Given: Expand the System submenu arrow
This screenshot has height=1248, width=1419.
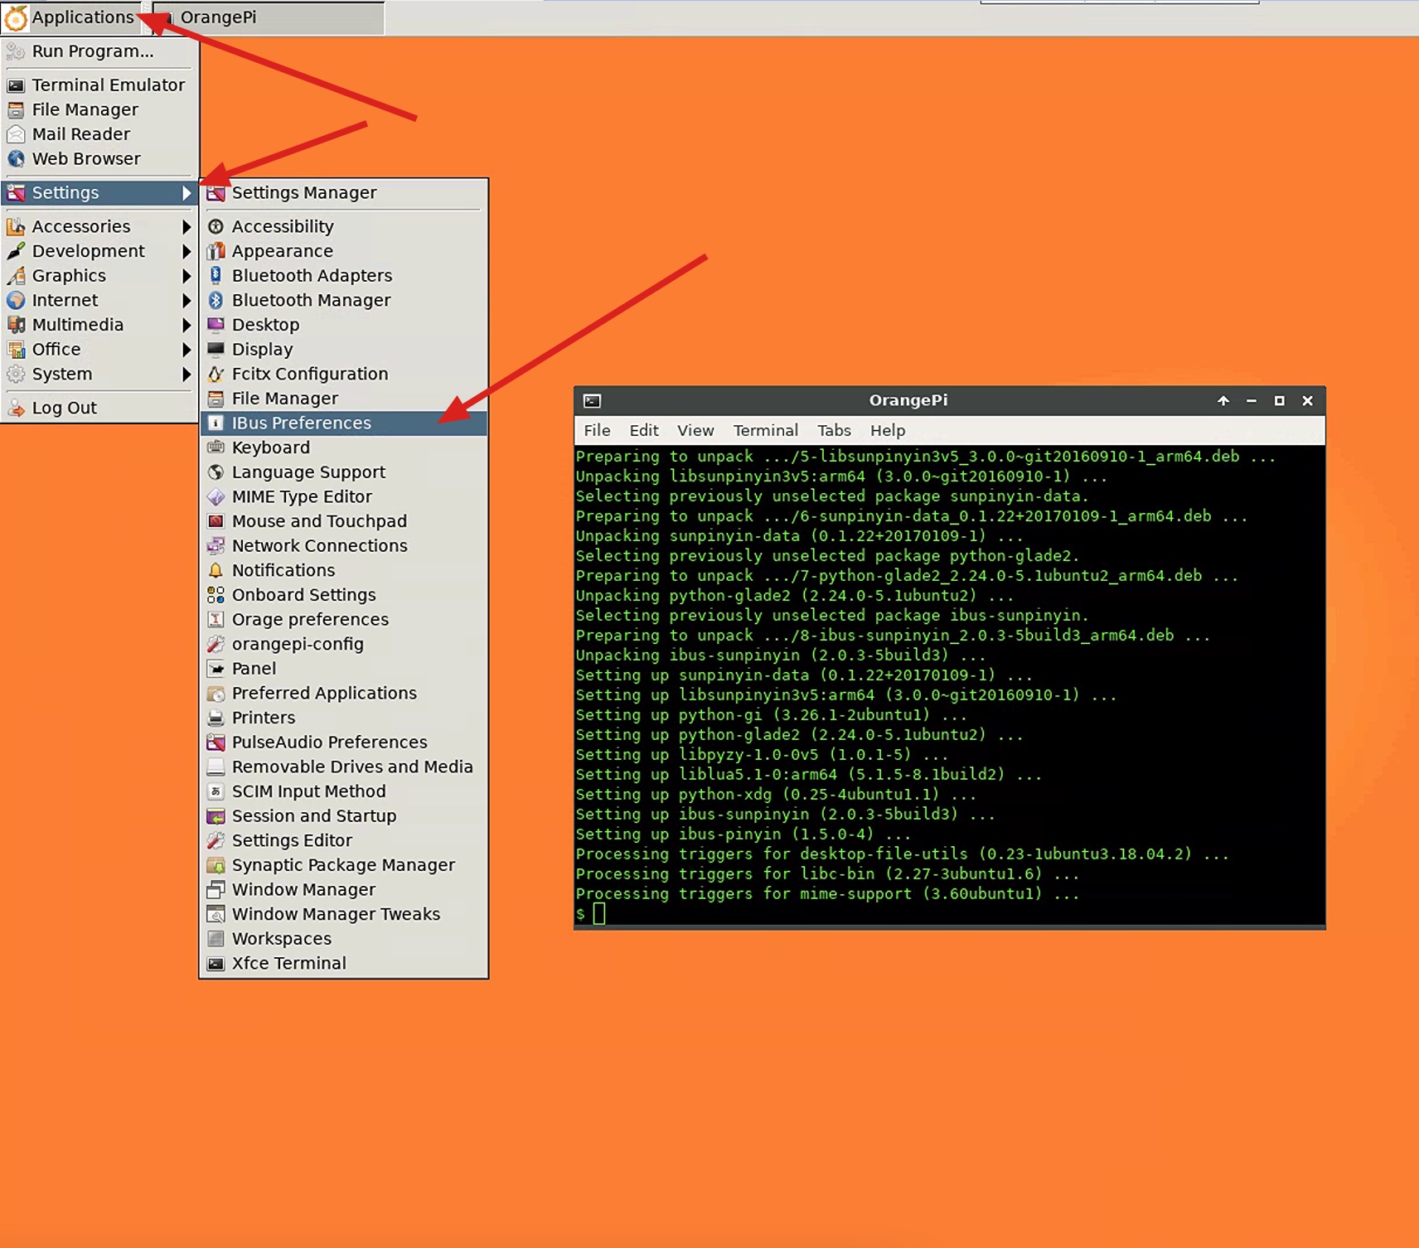Looking at the screenshot, I should [186, 375].
